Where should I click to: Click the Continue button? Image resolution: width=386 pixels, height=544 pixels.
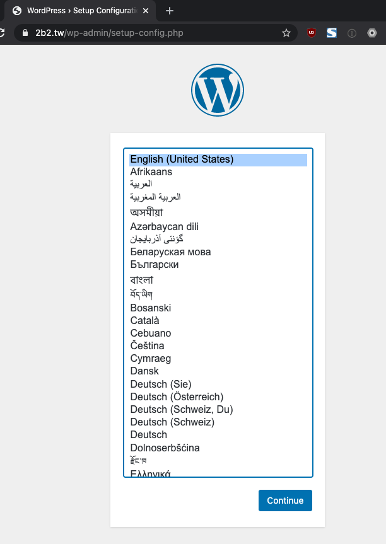[x=285, y=501]
